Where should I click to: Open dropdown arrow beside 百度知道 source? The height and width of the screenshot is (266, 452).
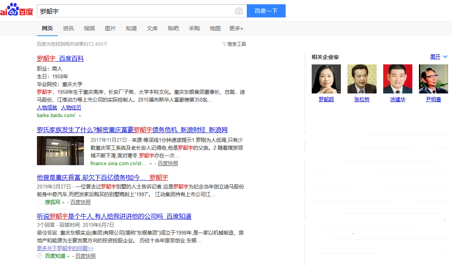[x=68, y=256]
